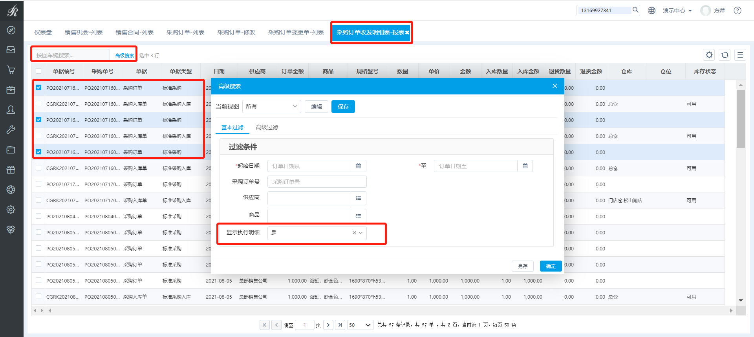Open the 商品 lookup list icon
Viewport: 754px width, 337px height.
pyautogui.click(x=359, y=216)
